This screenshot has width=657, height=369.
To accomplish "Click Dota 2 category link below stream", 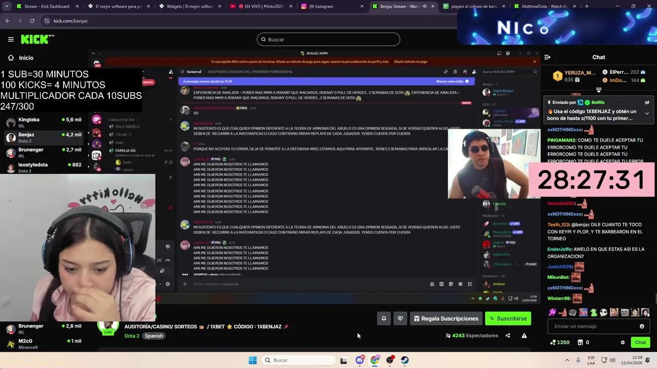I will [132, 336].
